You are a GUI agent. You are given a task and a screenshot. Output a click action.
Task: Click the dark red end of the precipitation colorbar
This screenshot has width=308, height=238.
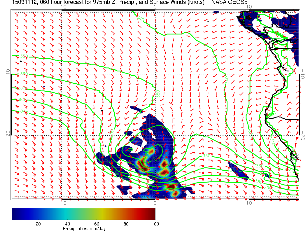coord(153,213)
